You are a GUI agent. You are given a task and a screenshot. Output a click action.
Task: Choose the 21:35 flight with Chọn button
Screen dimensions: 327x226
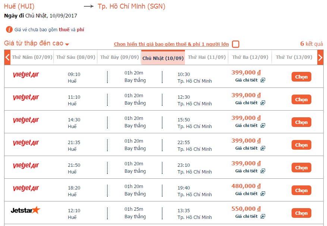click(301, 145)
